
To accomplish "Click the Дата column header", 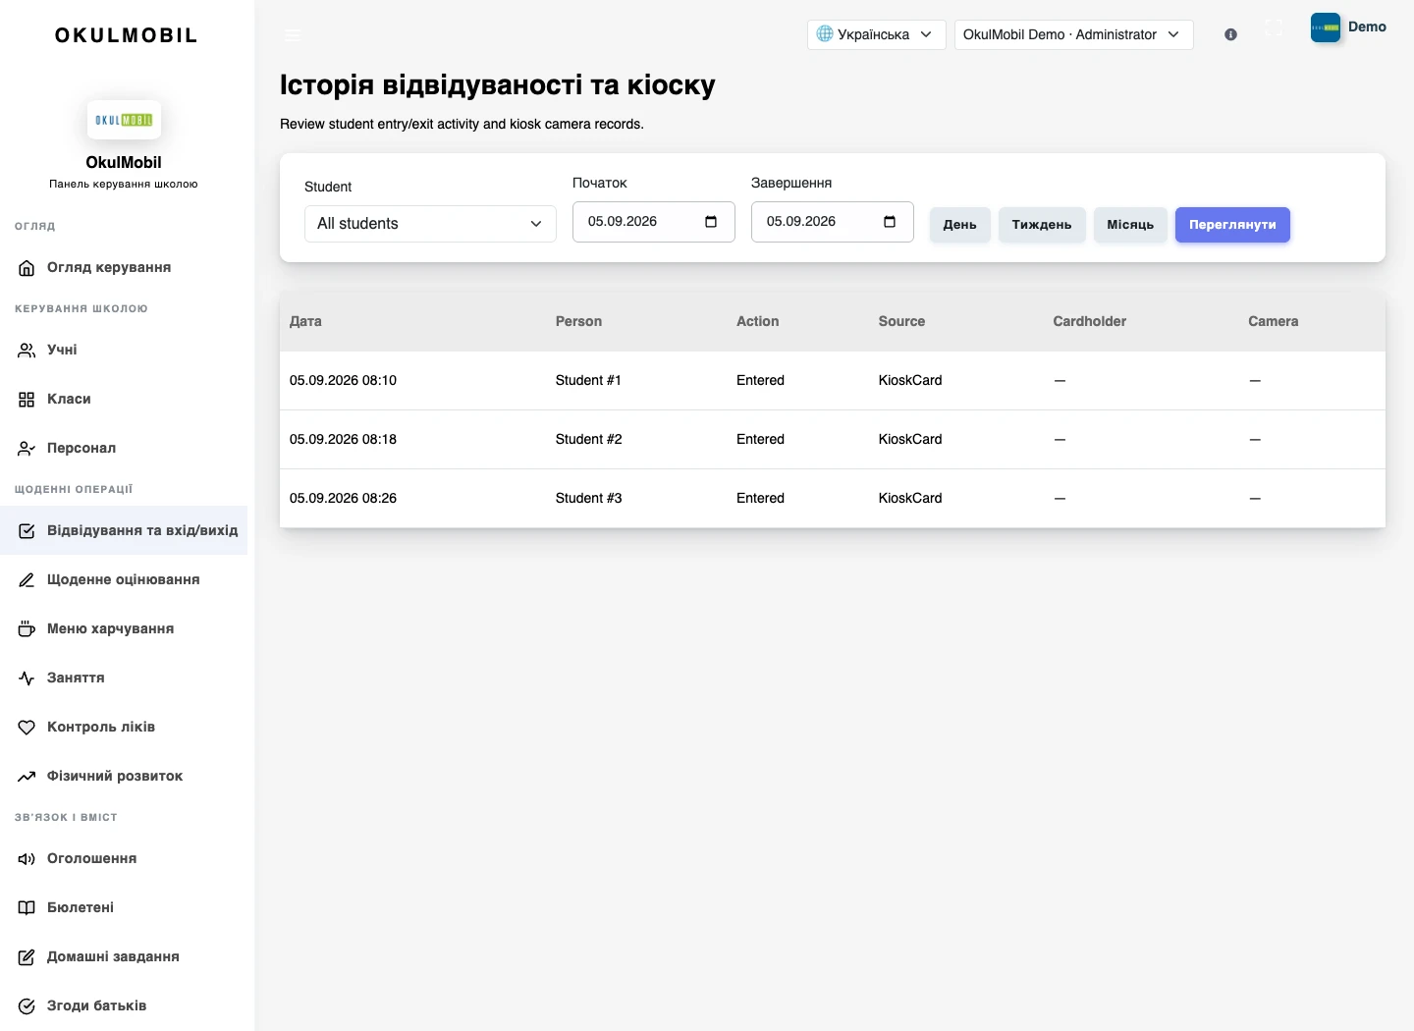I will 305,321.
